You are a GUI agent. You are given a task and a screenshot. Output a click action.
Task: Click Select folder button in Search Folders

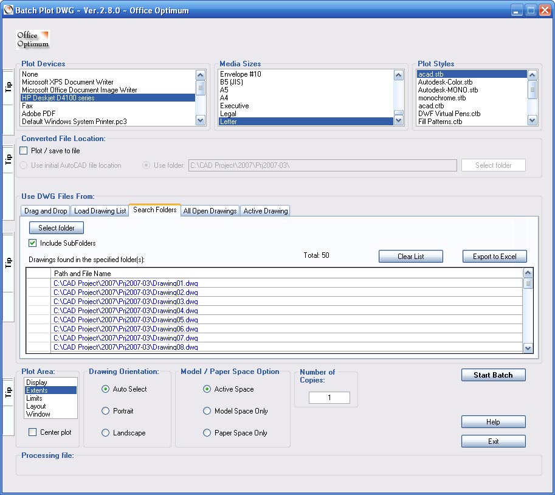tap(57, 227)
